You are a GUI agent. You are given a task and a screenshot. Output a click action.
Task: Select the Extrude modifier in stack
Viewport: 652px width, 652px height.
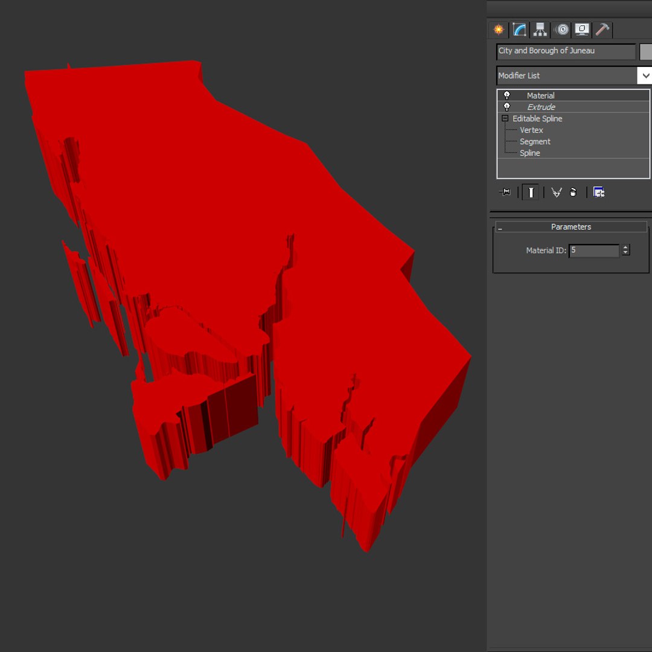(573, 107)
